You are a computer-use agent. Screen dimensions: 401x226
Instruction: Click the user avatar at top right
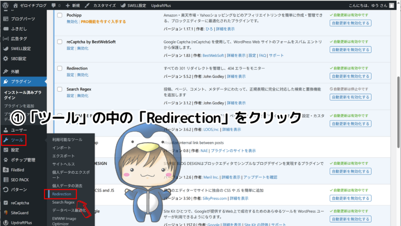[x=392, y=5]
